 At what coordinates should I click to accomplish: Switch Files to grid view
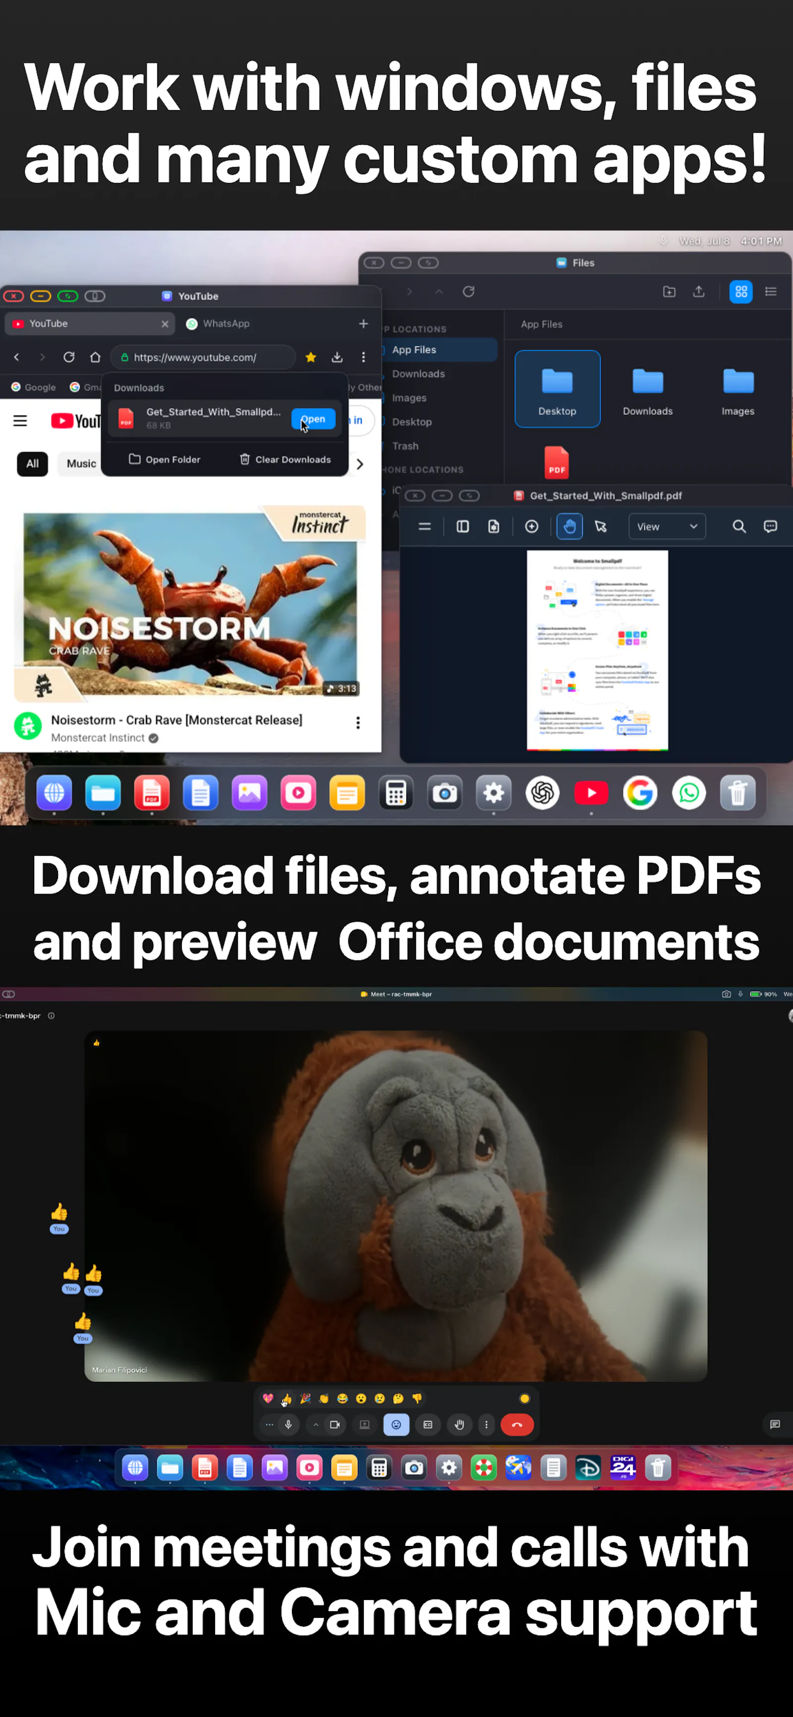pyautogui.click(x=741, y=291)
